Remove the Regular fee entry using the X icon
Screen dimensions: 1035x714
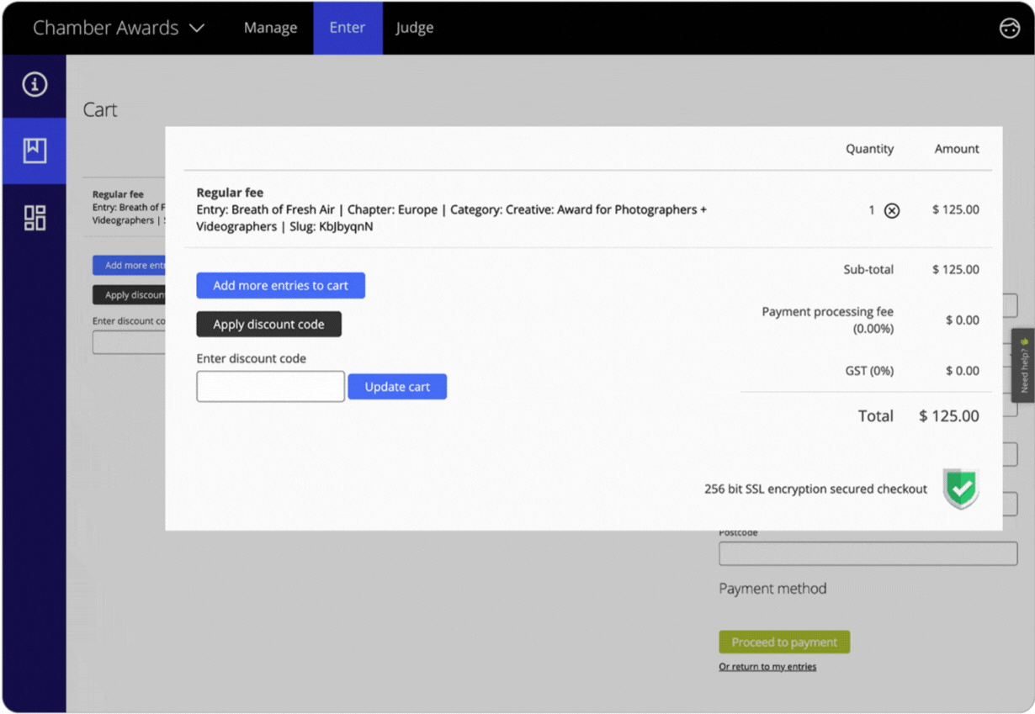[x=892, y=210]
